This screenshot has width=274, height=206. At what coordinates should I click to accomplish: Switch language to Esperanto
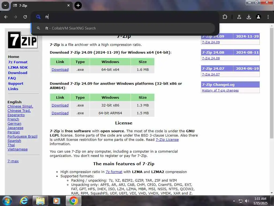16,115
